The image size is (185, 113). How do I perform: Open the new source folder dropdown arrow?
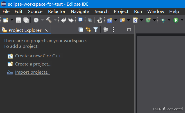pos(128,20)
